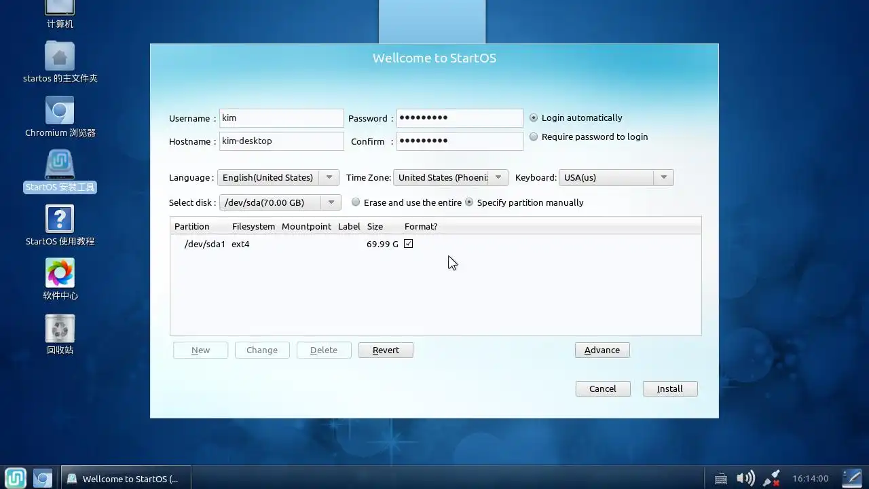Click the Format? column header
The image size is (869, 489).
tap(421, 226)
